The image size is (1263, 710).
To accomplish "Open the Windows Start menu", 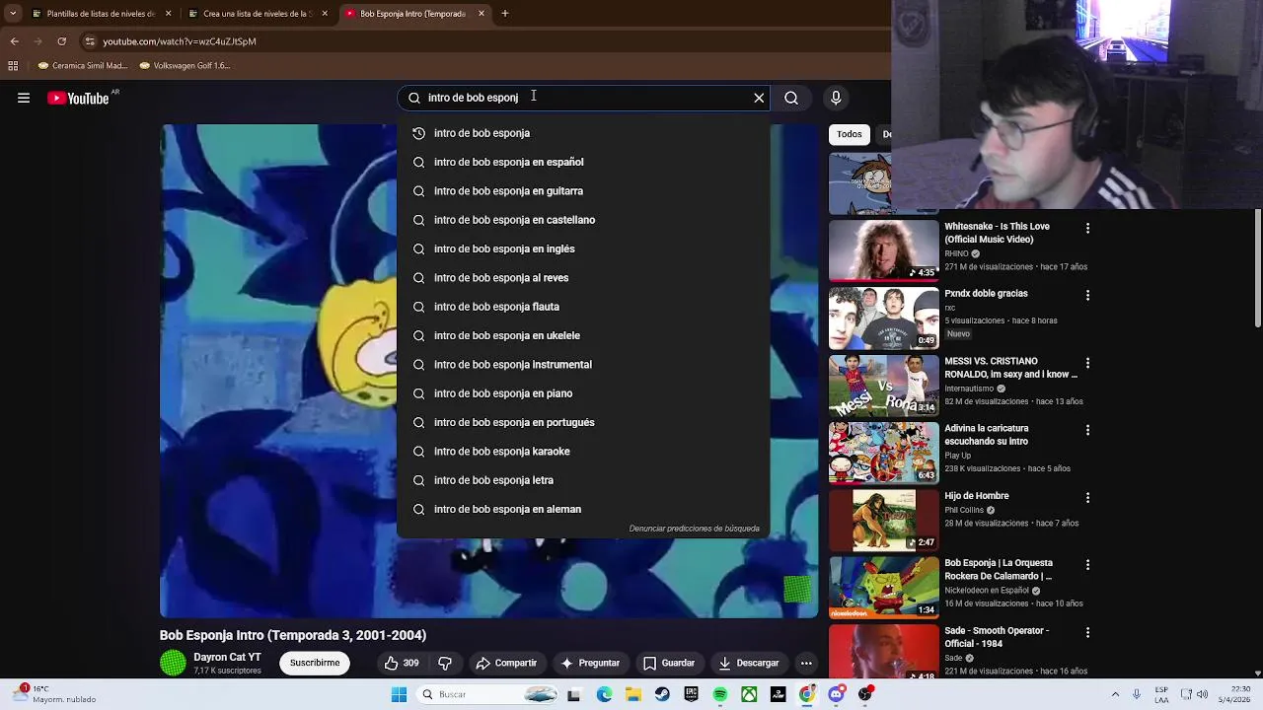I will [399, 694].
